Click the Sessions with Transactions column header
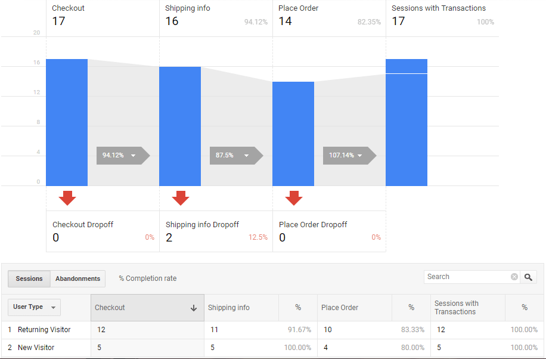 468,308
